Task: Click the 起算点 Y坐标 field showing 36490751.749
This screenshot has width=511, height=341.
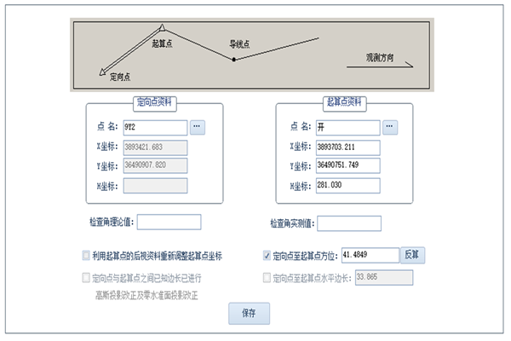Action: click(347, 165)
